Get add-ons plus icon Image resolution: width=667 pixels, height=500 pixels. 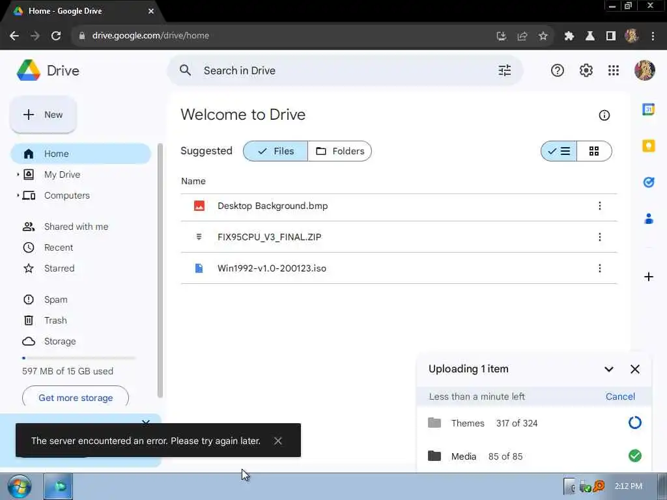648,277
